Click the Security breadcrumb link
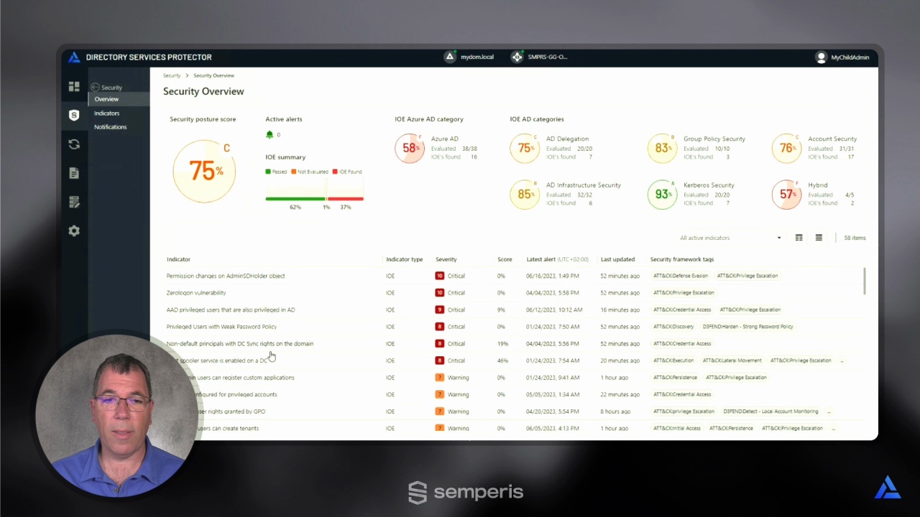 [x=172, y=75]
